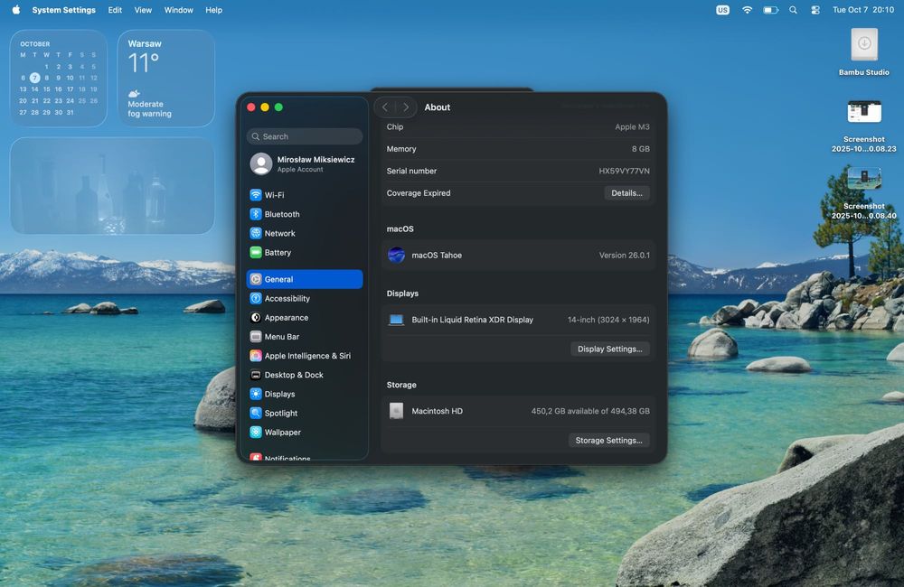The width and height of the screenshot is (904, 587).
Task: Click the Coverage Expired label
Action: (x=419, y=193)
